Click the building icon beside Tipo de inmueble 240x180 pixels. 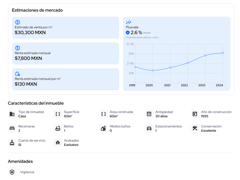point(12,114)
